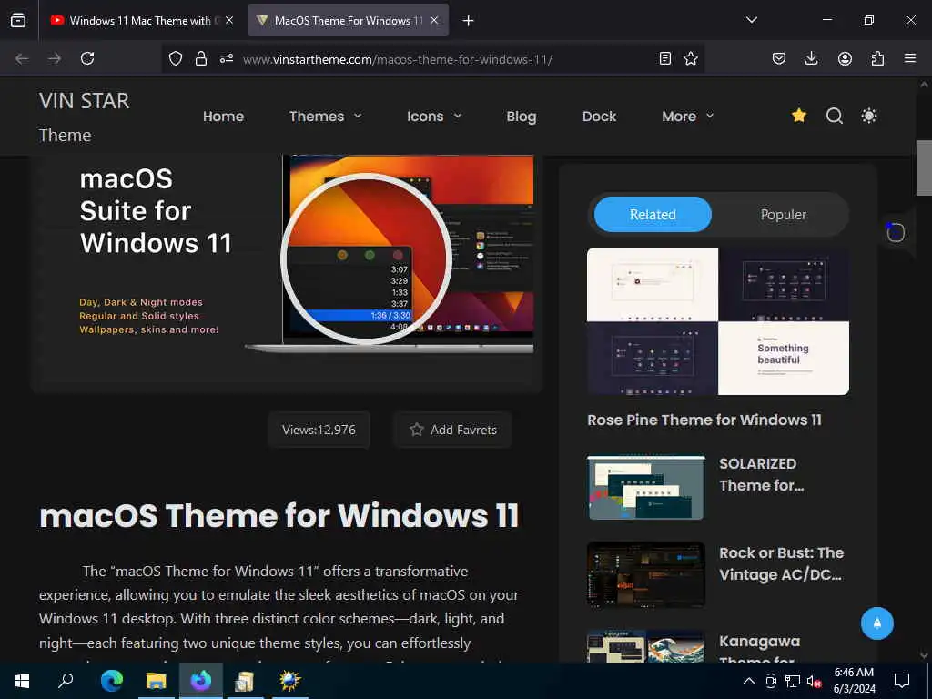The width and height of the screenshot is (932, 699).
Task: Go back with the browser back arrow
Action: [x=22, y=58]
